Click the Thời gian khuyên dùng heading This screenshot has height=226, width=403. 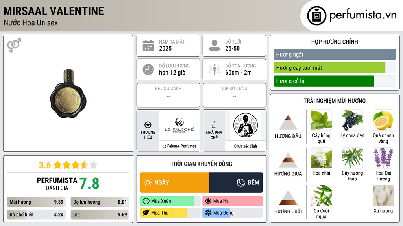(201, 164)
